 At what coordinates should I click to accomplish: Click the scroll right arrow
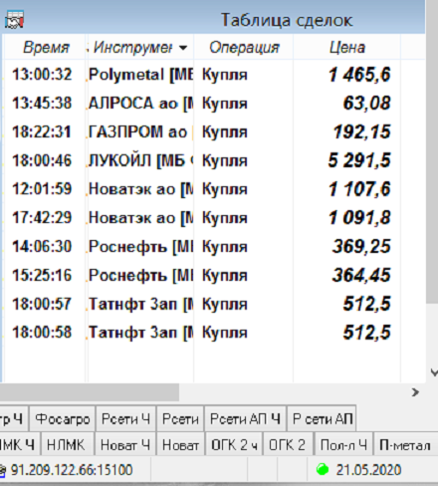tap(415, 392)
